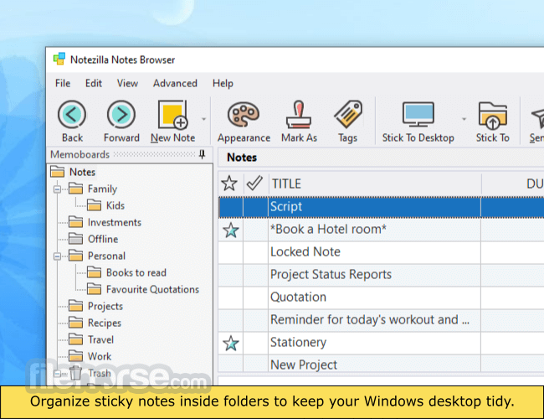
Task: Select the Personal memoboard
Action: (106, 256)
